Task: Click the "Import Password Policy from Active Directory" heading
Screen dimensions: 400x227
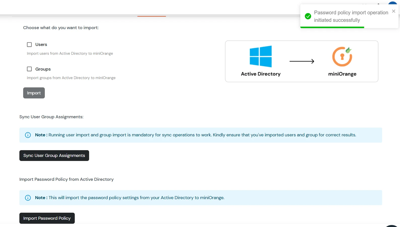Action: tap(66, 179)
